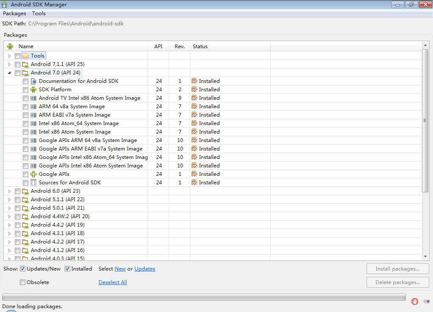Enable the Obsolete checkbox
The width and height of the screenshot is (433, 312).
[23, 282]
